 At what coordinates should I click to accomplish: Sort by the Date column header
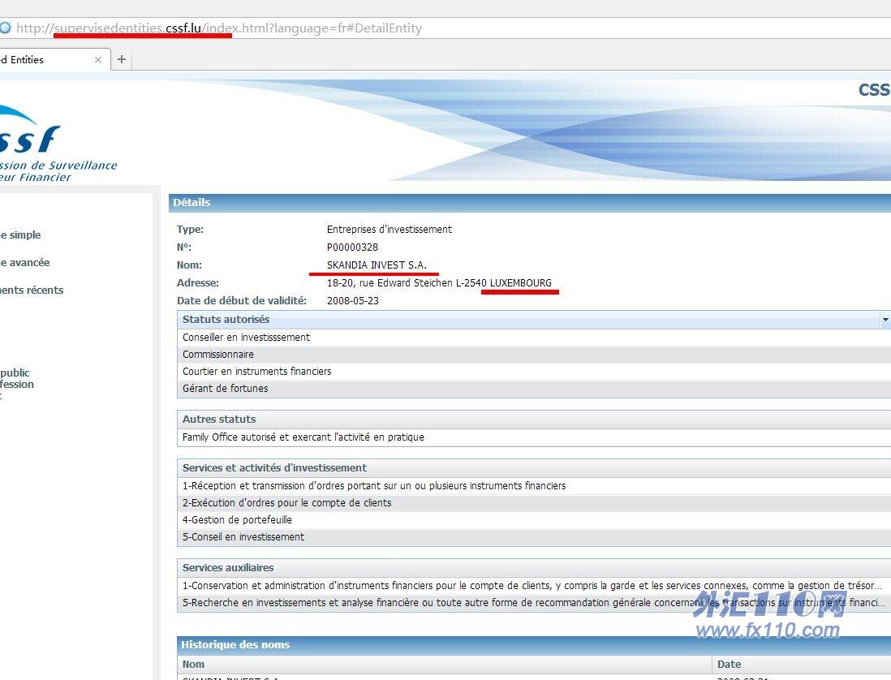pyautogui.click(x=801, y=664)
